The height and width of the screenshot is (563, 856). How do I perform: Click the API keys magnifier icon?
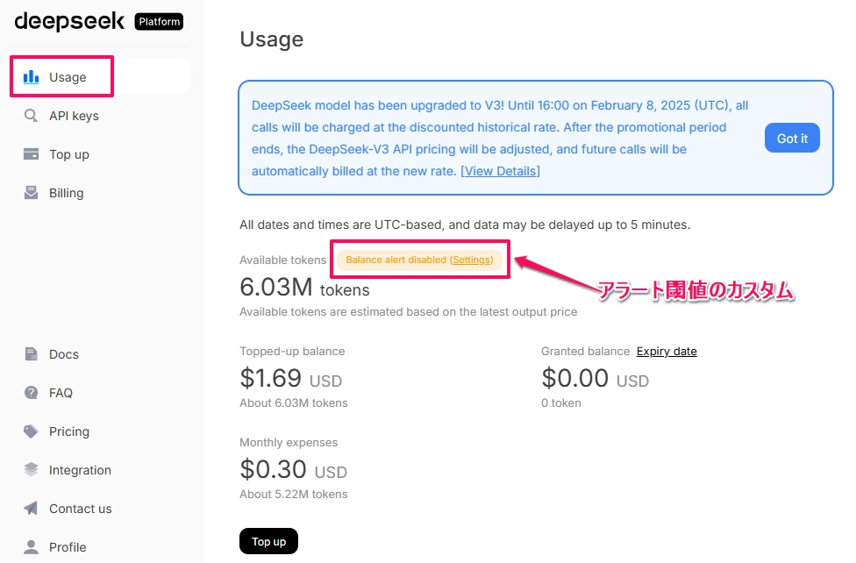[x=31, y=116]
